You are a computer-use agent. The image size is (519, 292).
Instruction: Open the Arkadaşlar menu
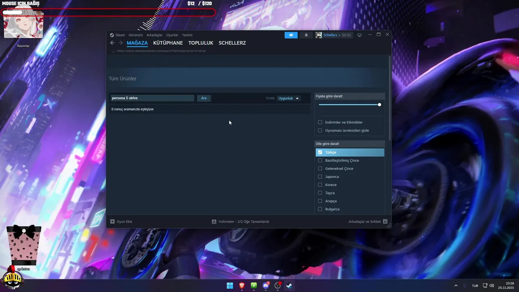[x=154, y=35]
